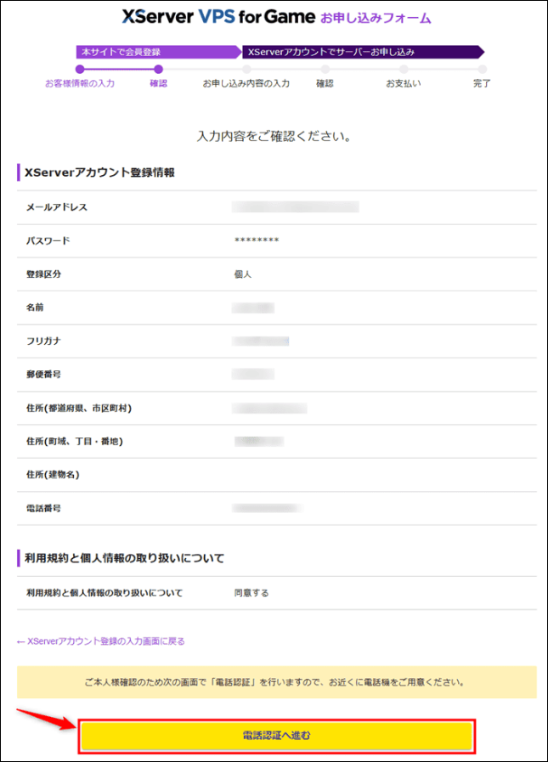
Task: Click the 同意する value text
Action: click(251, 593)
